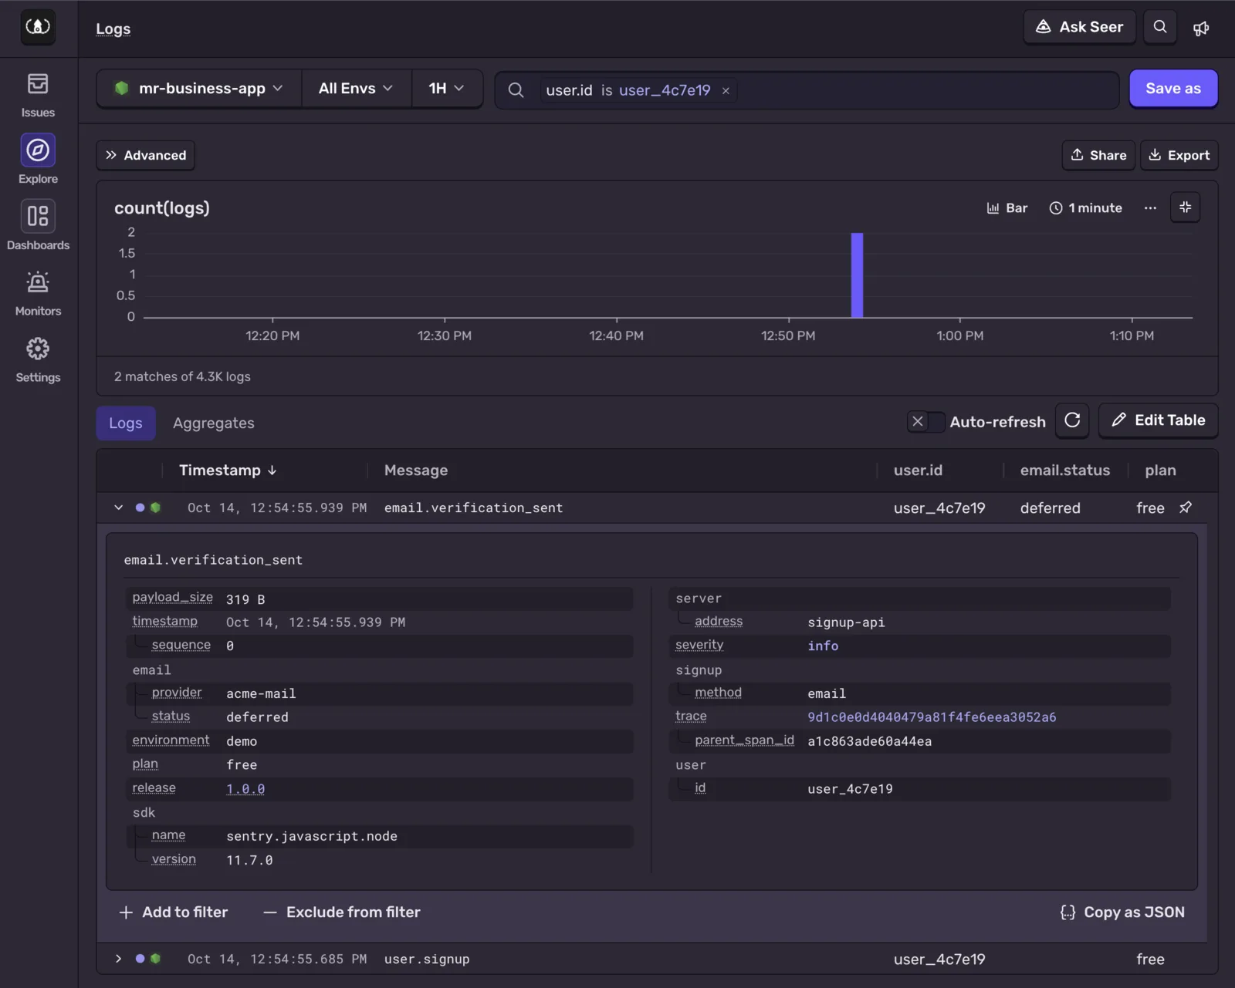This screenshot has width=1235, height=988.
Task: Open the All Envs dropdown
Action: coord(356,89)
